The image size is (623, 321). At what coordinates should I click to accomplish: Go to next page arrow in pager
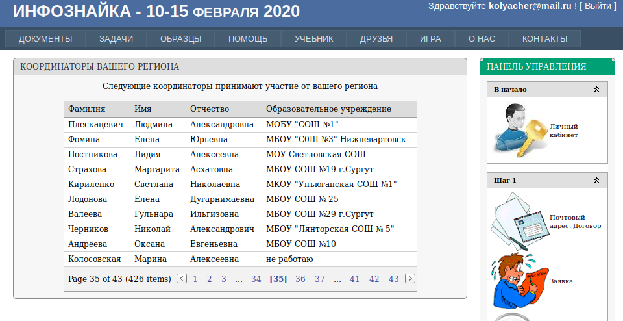(x=410, y=279)
